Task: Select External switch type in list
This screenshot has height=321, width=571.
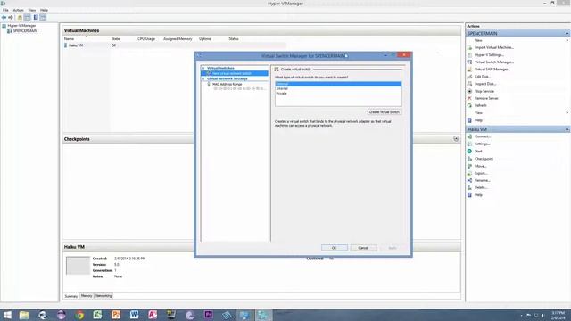Action: tap(338, 84)
